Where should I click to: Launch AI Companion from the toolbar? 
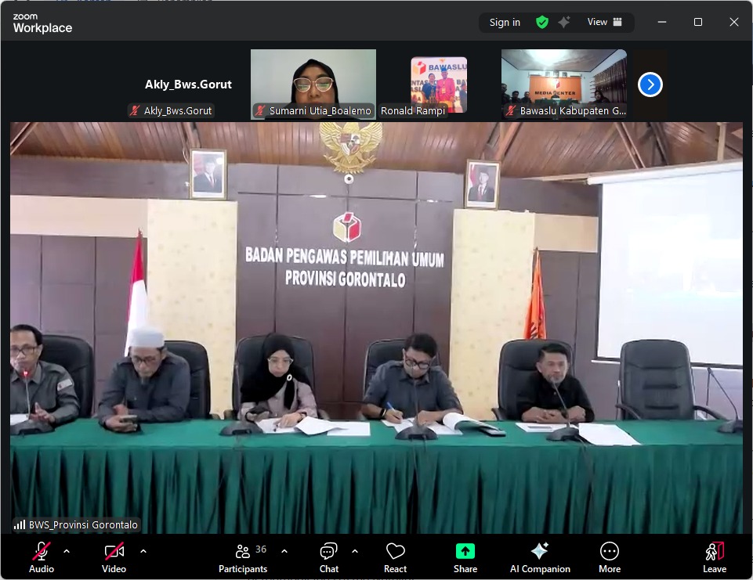coord(540,551)
